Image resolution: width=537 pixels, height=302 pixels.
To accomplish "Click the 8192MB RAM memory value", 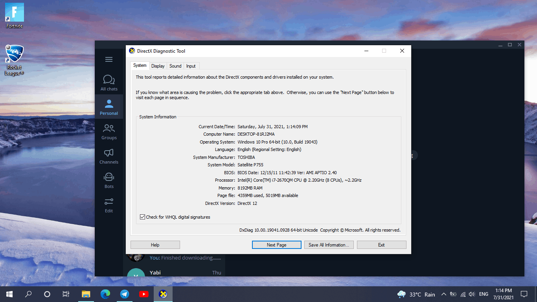I will [250, 188].
